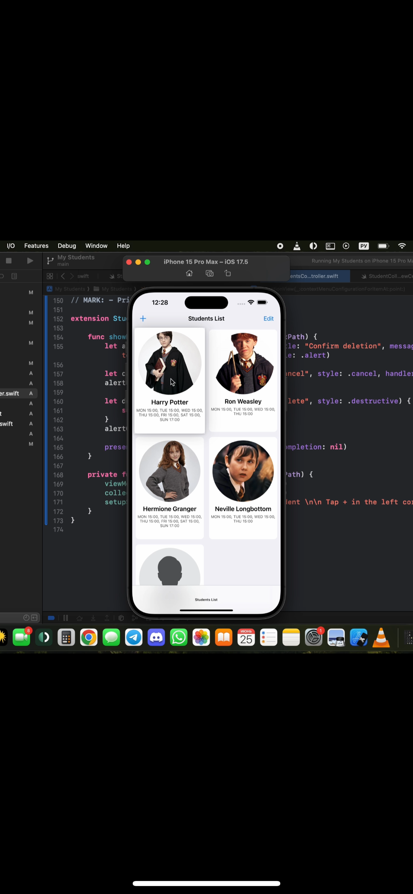Open Debug View Hierarchy icon

point(121,618)
